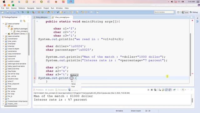Click the error marker beside System.out.print line
The width and height of the screenshot is (200, 113).
[35, 78]
